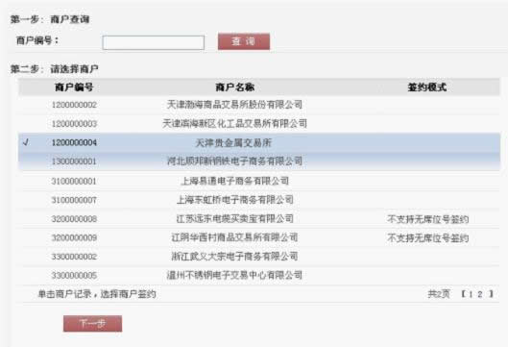This screenshot has width=508, height=347.
Task: Click 不支持无席位号签约 for row 3200000009
Action: pyautogui.click(x=428, y=238)
